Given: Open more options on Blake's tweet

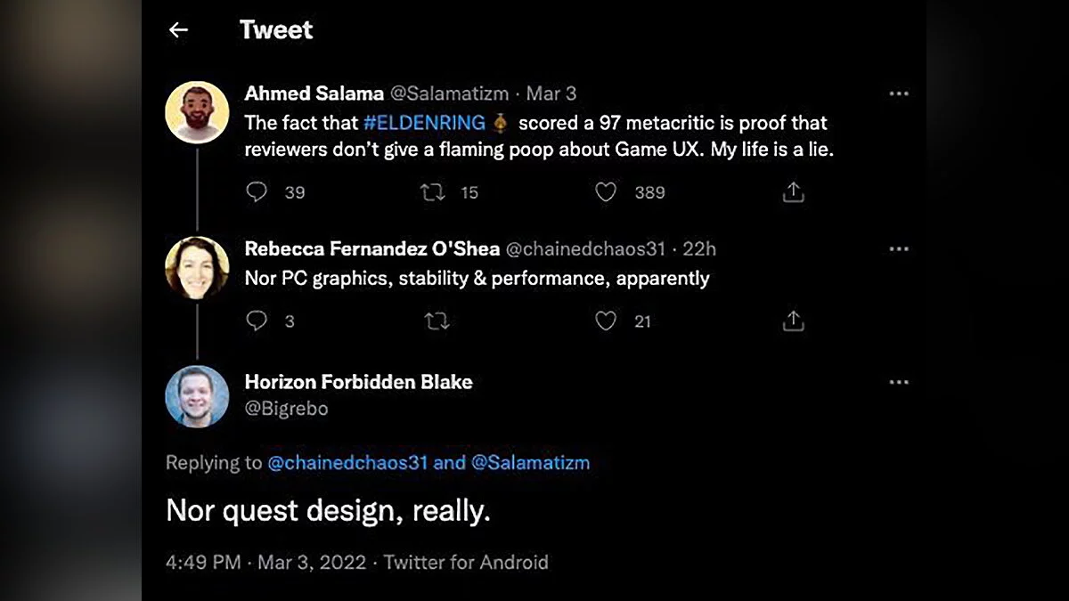Looking at the screenshot, I should (x=899, y=382).
